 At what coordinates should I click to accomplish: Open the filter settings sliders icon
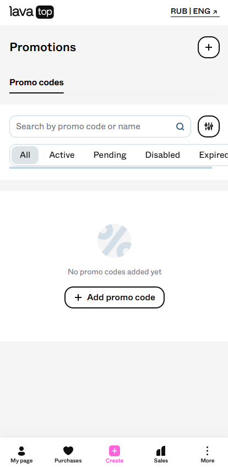pos(209,126)
